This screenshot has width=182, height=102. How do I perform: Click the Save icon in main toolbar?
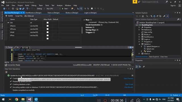pos(20,9)
